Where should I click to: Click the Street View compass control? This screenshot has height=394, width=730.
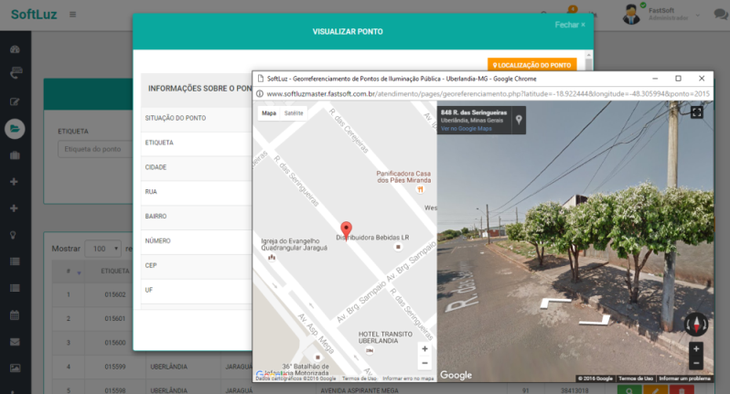tap(696, 324)
